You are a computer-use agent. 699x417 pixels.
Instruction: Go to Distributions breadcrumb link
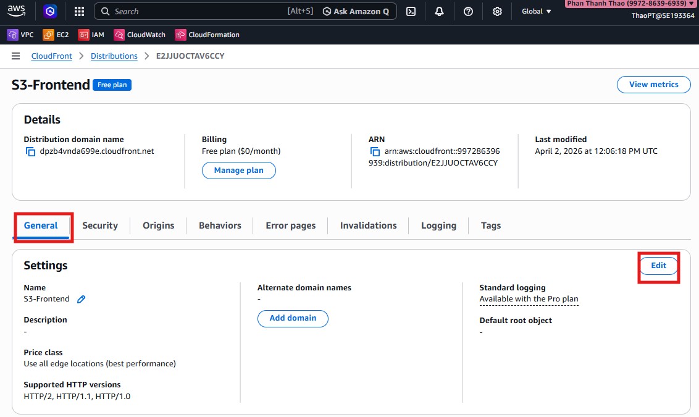[x=114, y=56]
